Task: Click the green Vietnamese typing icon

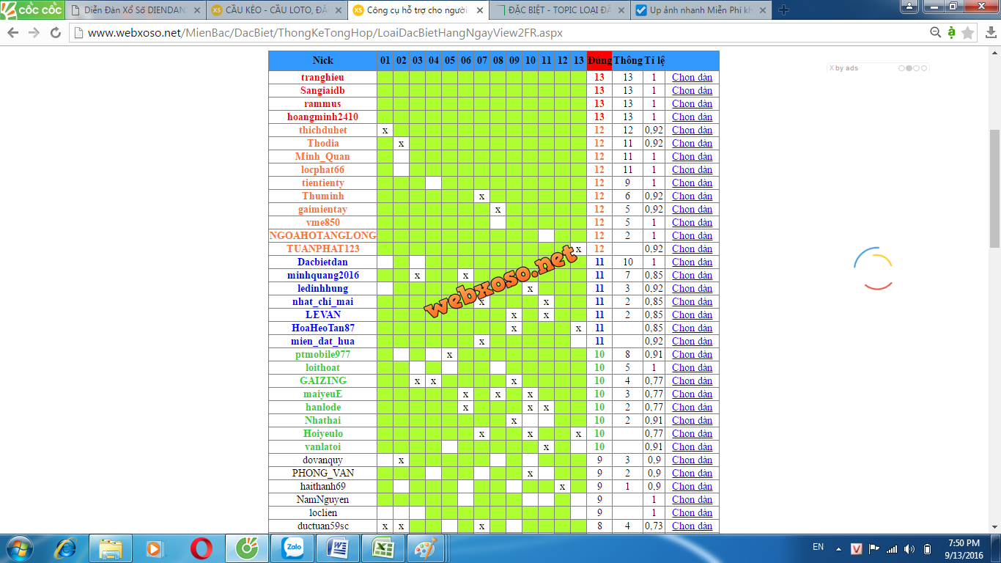Action: pyautogui.click(x=951, y=32)
